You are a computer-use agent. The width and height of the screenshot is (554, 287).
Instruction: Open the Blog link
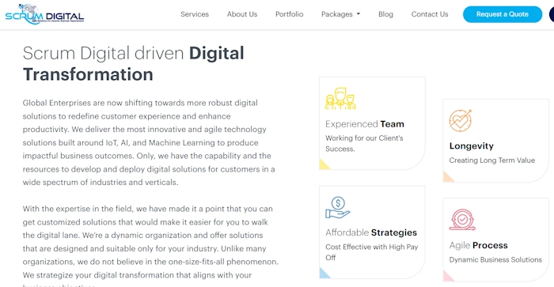pos(385,14)
